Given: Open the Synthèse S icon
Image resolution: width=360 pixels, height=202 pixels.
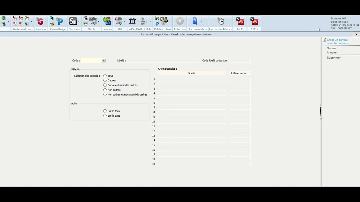Looking at the screenshot, I should click(x=73, y=21).
